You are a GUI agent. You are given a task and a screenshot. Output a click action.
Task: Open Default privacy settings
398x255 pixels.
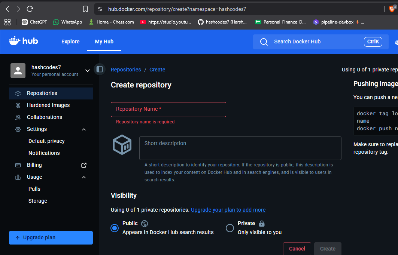pyautogui.click(x=46, y=141)
